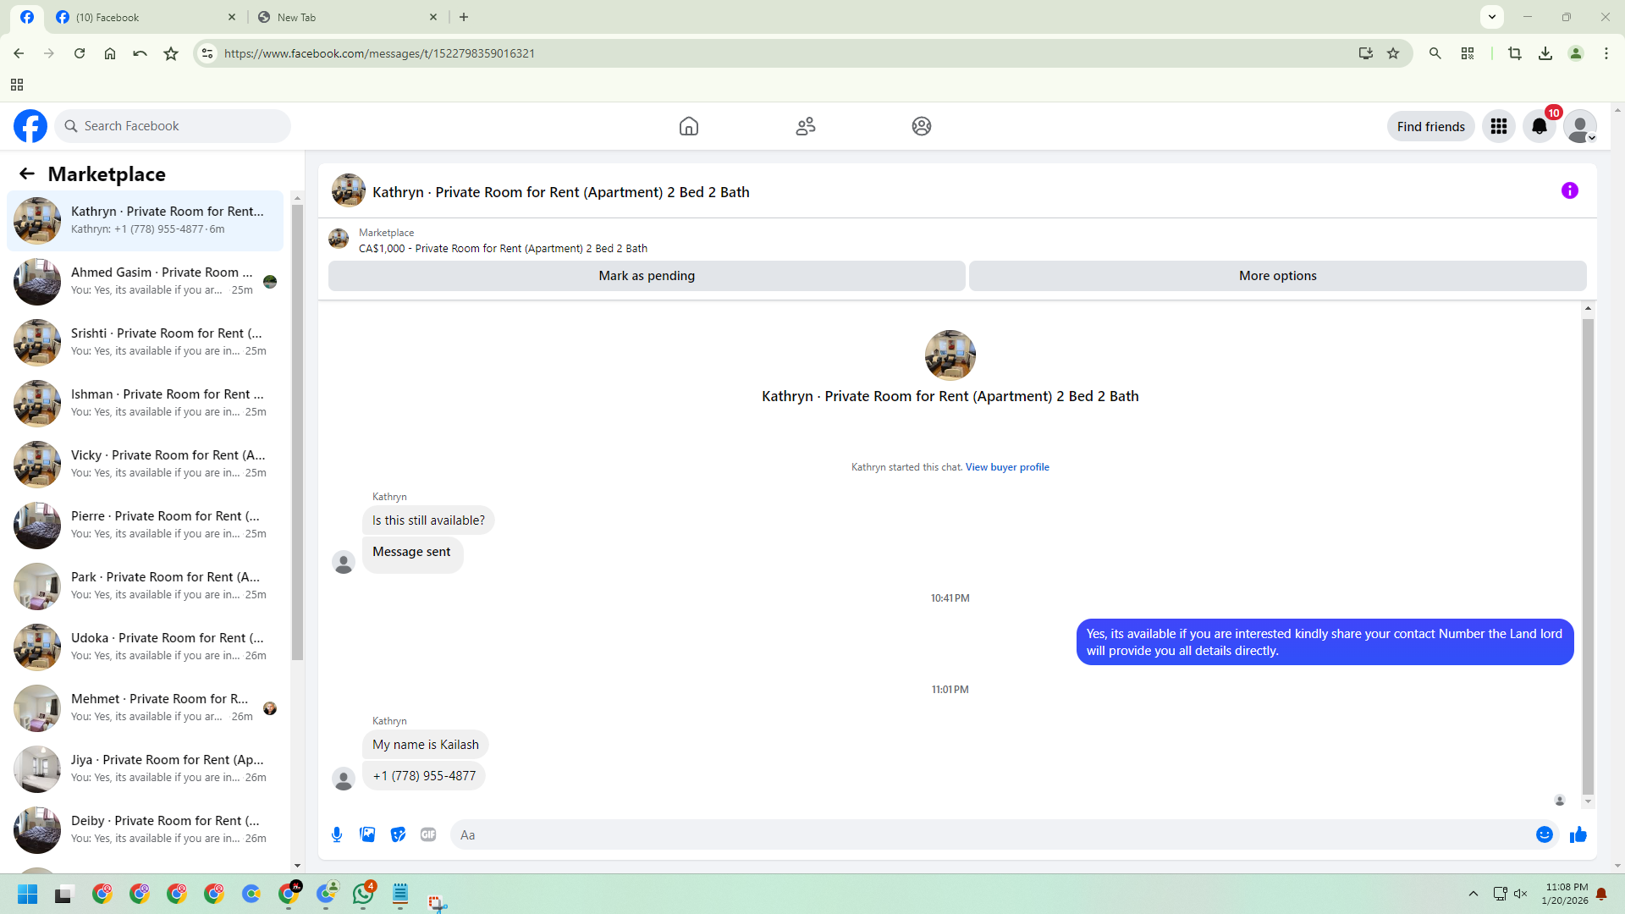Open Srishti conversation
Image resolution: width=1625 pixels, height=914 pixels.
point(146,342)
